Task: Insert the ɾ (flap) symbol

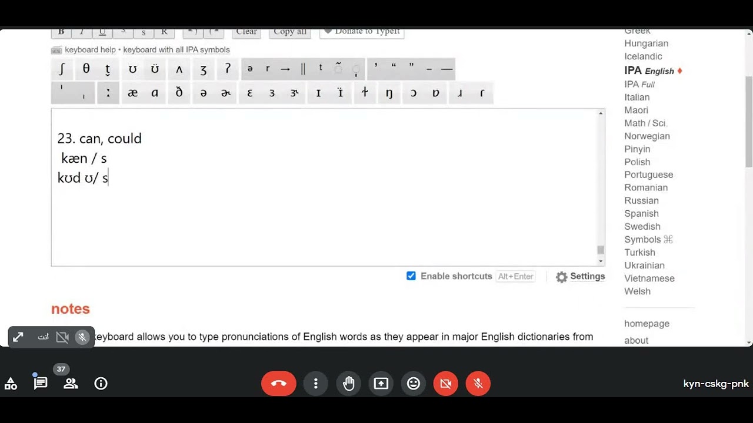Action: point(482,93)
